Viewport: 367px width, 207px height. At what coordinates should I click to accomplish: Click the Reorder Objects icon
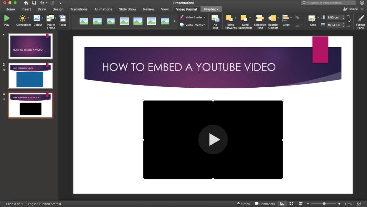click(273, 21)
